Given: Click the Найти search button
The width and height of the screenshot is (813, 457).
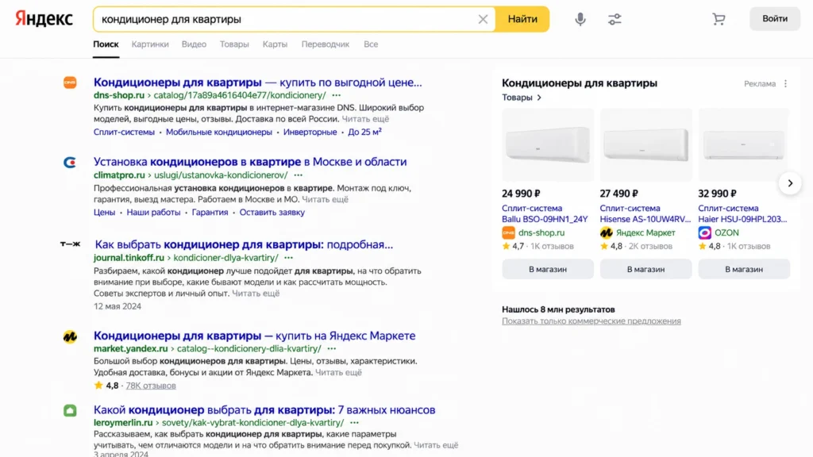Looking at the screenshot, I should [522, 19].
